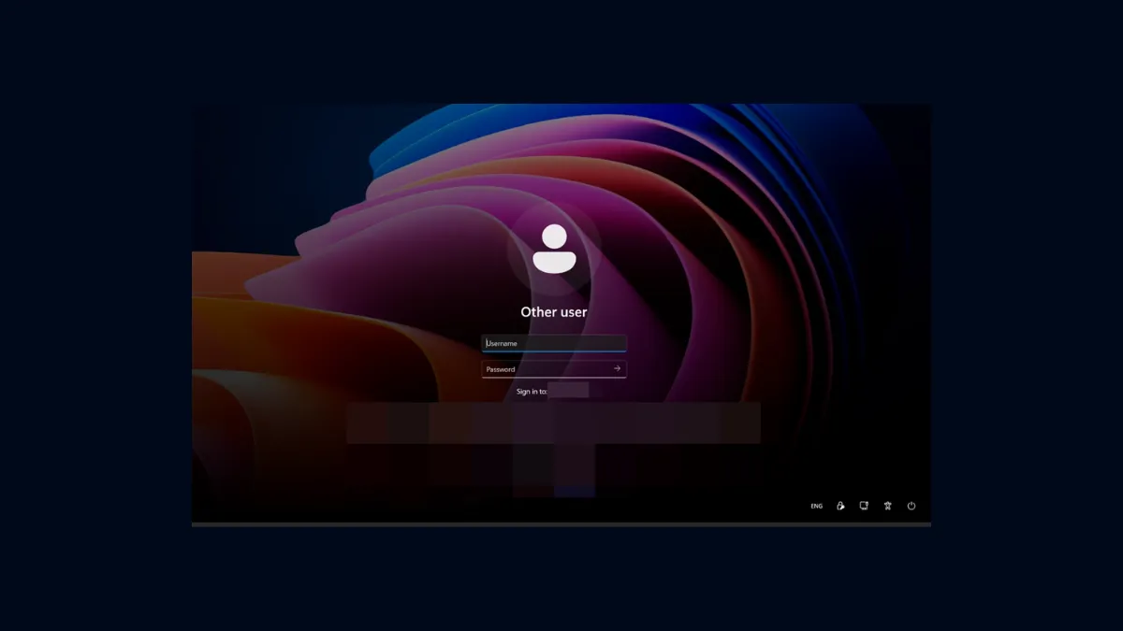Open the accessibility options icon
Screen dimensions: 1123x631
(x=887, y=506)
